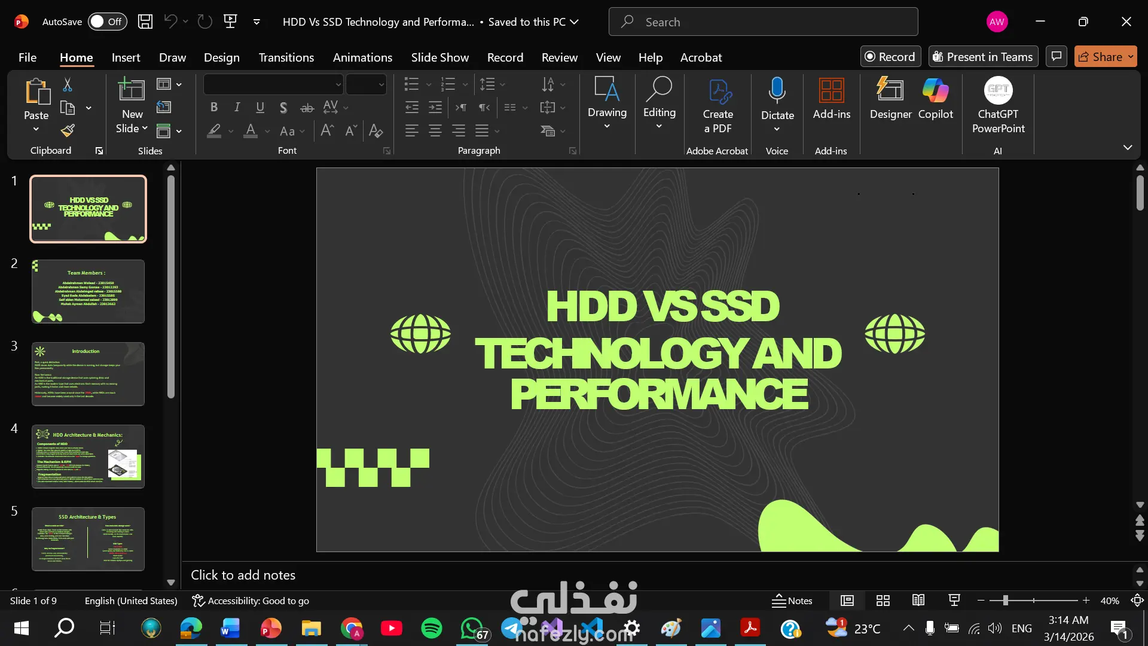Open the Add-ins icon
This screenshot has width=1148, height=646.
832,99
